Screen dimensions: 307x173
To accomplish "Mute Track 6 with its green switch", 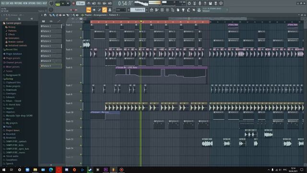I will 81,83.
